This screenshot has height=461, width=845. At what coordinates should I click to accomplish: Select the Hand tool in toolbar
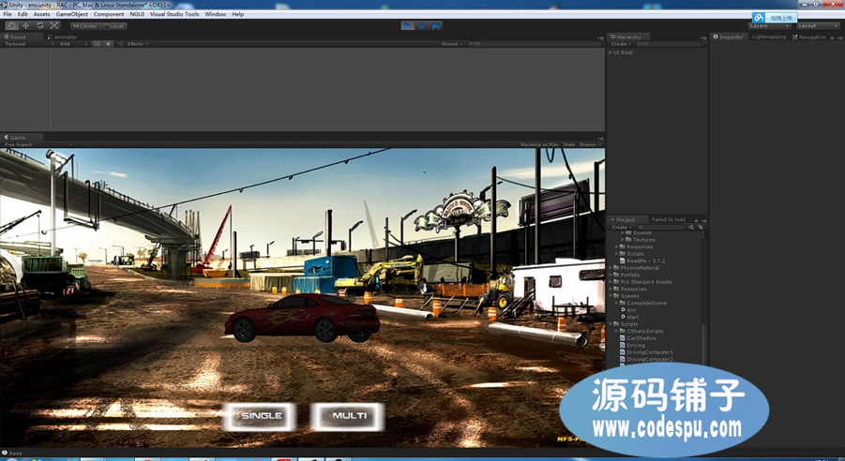[x=12, y=26]
